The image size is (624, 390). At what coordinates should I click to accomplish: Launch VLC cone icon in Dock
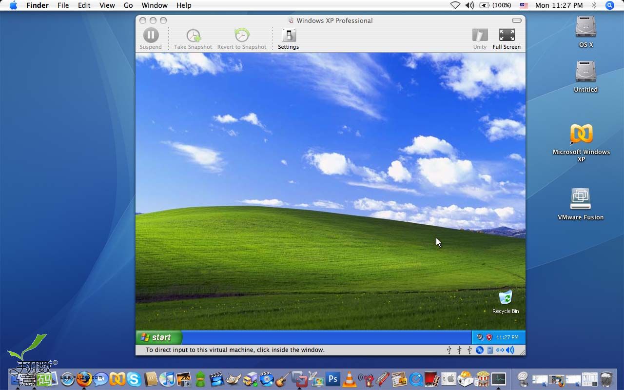pyautogui.click(x=350, y=379)
